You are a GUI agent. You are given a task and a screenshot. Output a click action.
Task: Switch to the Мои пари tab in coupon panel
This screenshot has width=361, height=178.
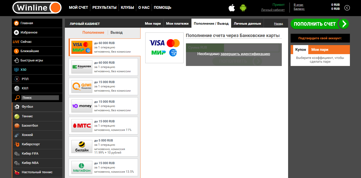(320, 50)
